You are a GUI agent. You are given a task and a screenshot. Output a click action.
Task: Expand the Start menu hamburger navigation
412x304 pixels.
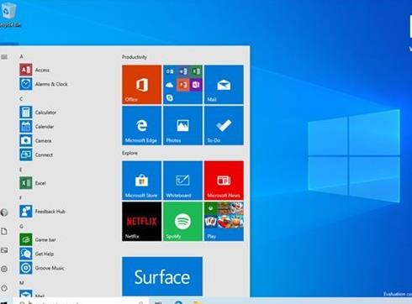click(x=4, y=57)
